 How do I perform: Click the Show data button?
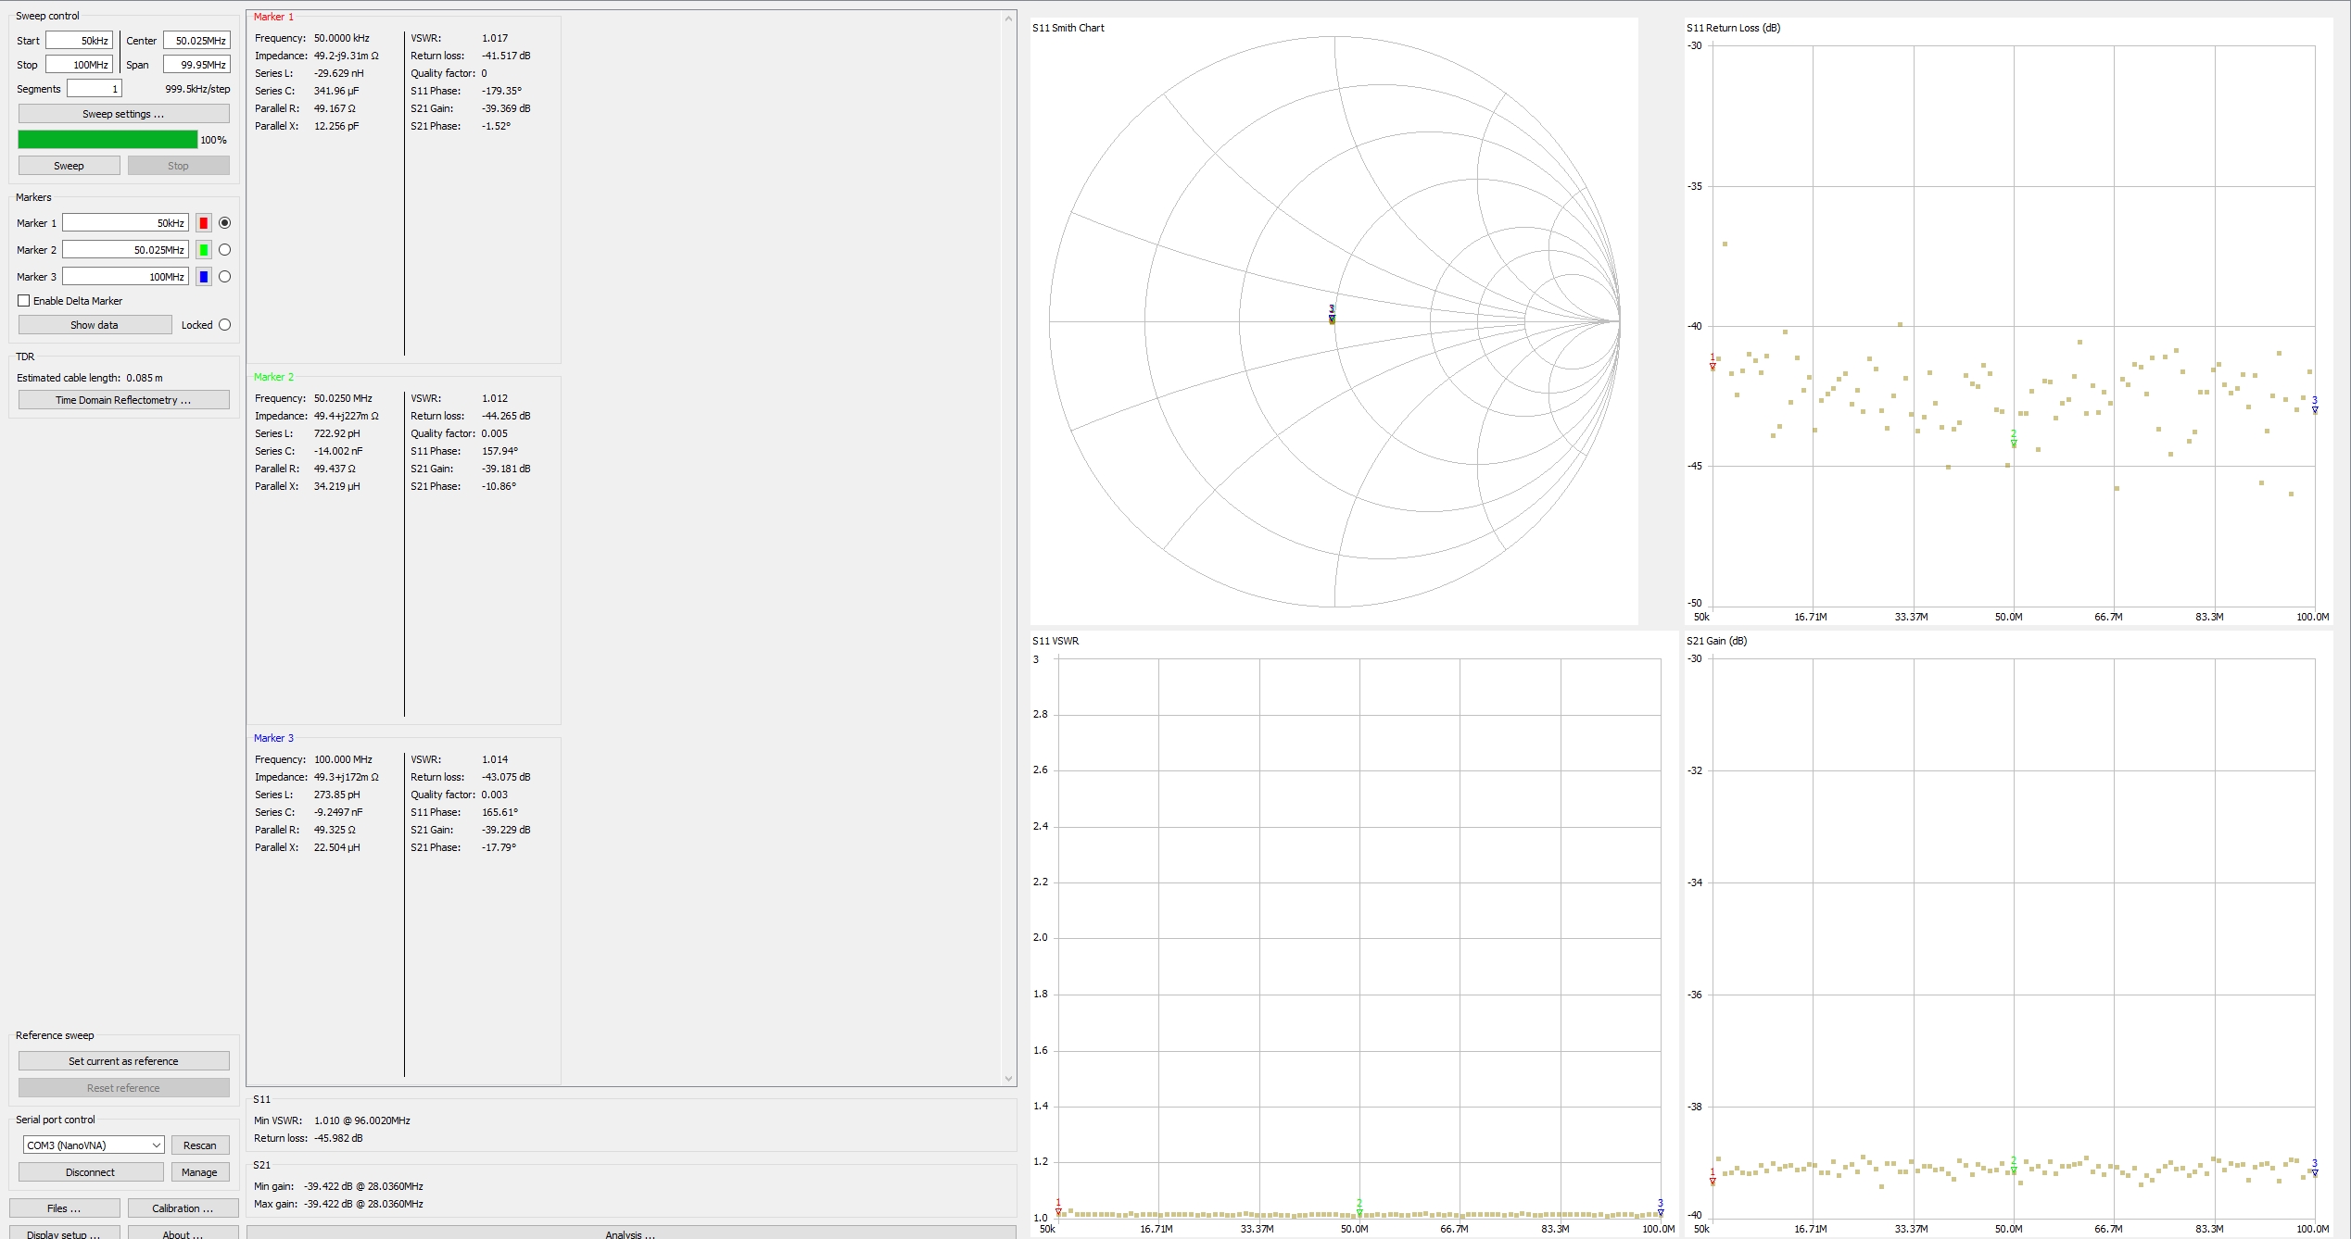[x=95, y=325]
